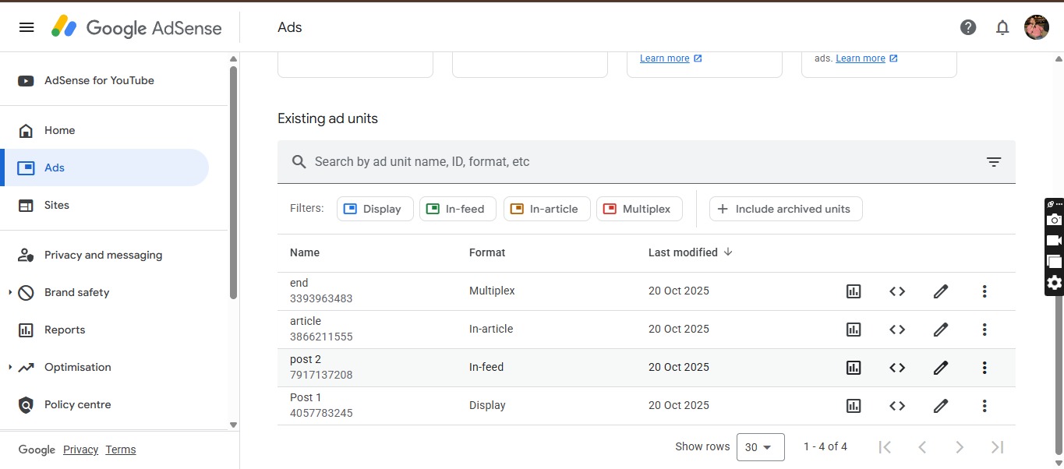Open the filter icon in search bar

point(993,162)
